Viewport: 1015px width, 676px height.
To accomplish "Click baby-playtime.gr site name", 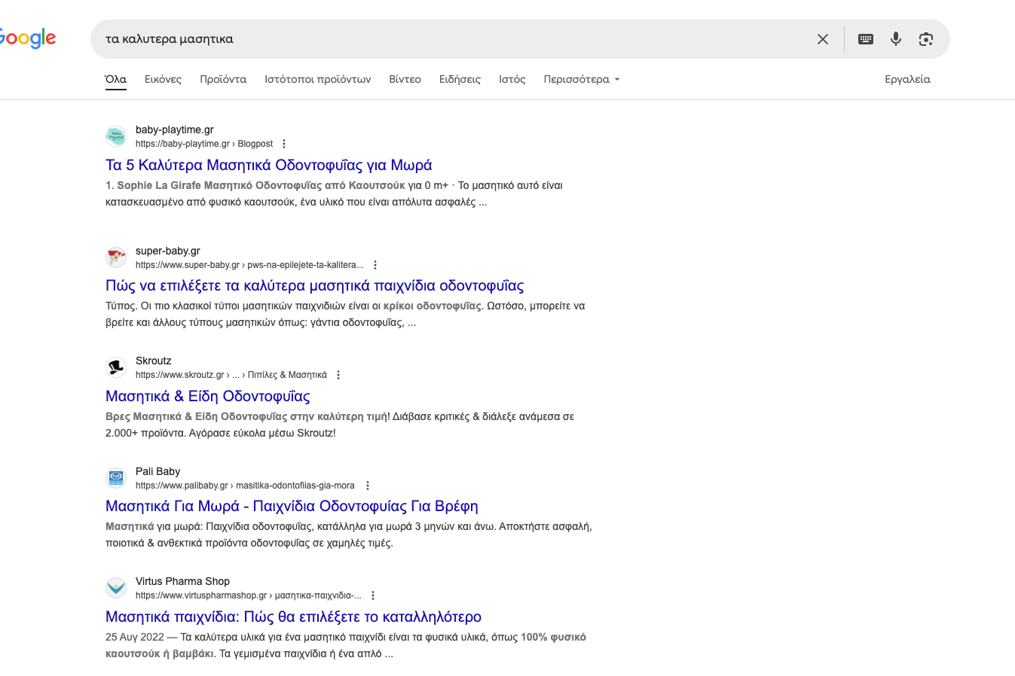I will tap(175, 129).
